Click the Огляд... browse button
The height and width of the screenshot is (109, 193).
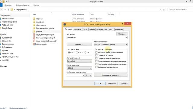tap(122, 34)
